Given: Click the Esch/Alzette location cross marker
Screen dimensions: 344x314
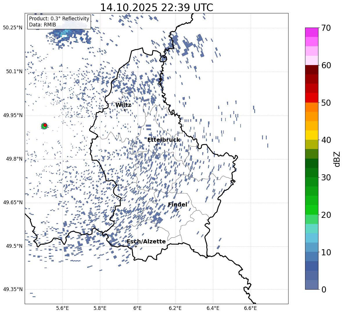Looking at the screenshot, I should (136, 246).
